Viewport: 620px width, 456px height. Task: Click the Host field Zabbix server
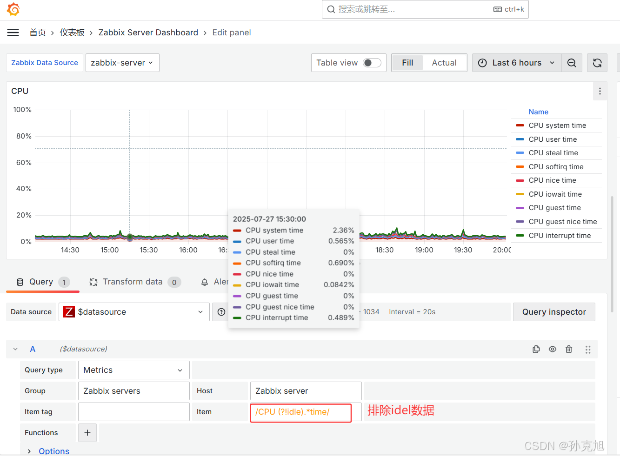pos(306,391)
